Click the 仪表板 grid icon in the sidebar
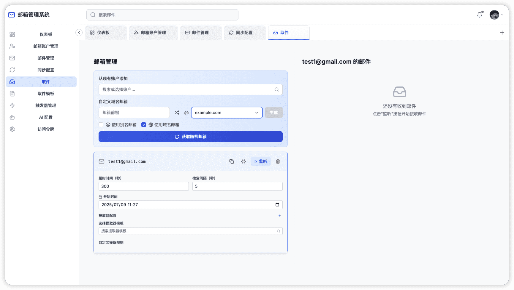Image resolution: width=514 pixels, height=290 pixels. 12,34
